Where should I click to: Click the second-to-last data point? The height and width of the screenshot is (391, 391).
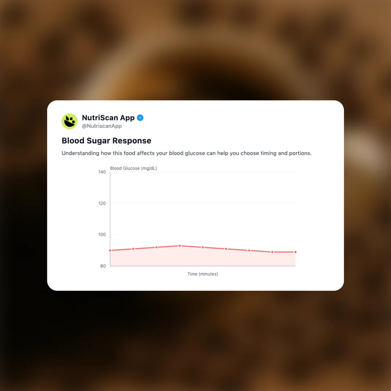click(272, 252)
